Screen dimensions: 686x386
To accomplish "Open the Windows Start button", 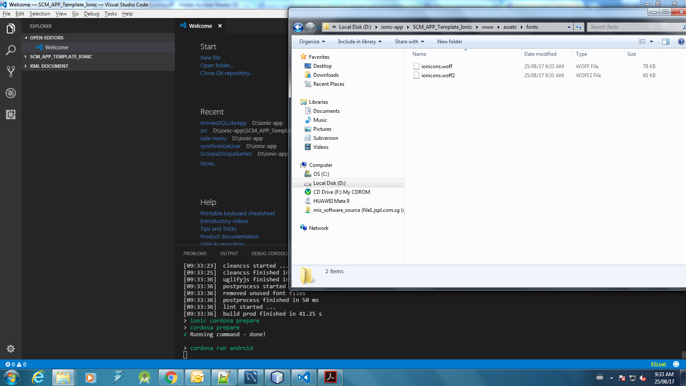I will click(12, 378).
